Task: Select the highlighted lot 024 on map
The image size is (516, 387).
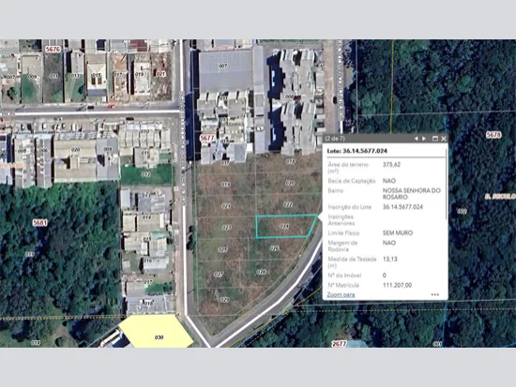Action: pos(284,226)
